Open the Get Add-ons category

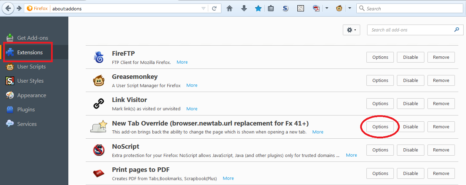(x=33, y=38)
